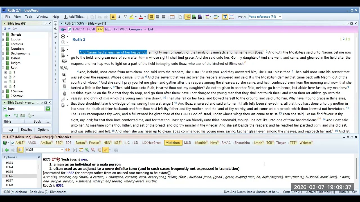
Task: Select the Thayer dictionary tab
Action: point(281,143)
